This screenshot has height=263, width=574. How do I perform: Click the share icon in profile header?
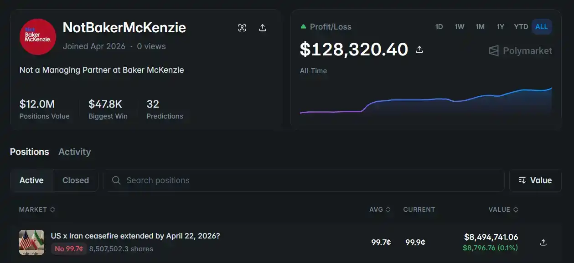click(263, 28)
